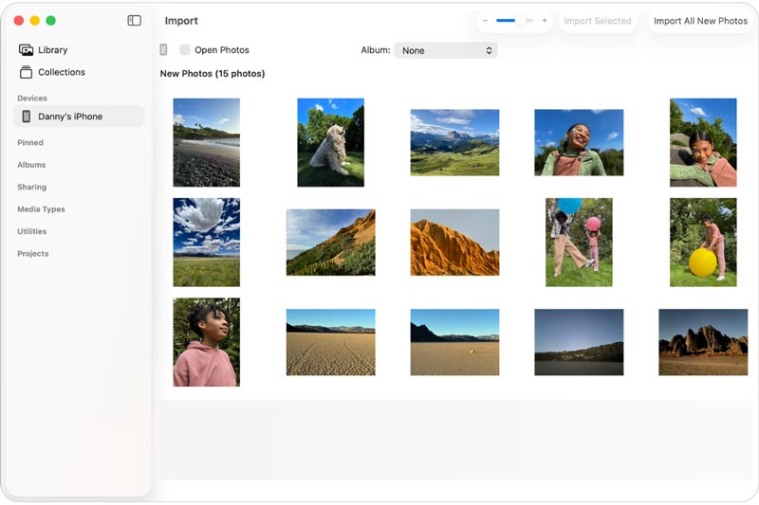Click the Import title text
759x505 pixels.
coord(181,21)
